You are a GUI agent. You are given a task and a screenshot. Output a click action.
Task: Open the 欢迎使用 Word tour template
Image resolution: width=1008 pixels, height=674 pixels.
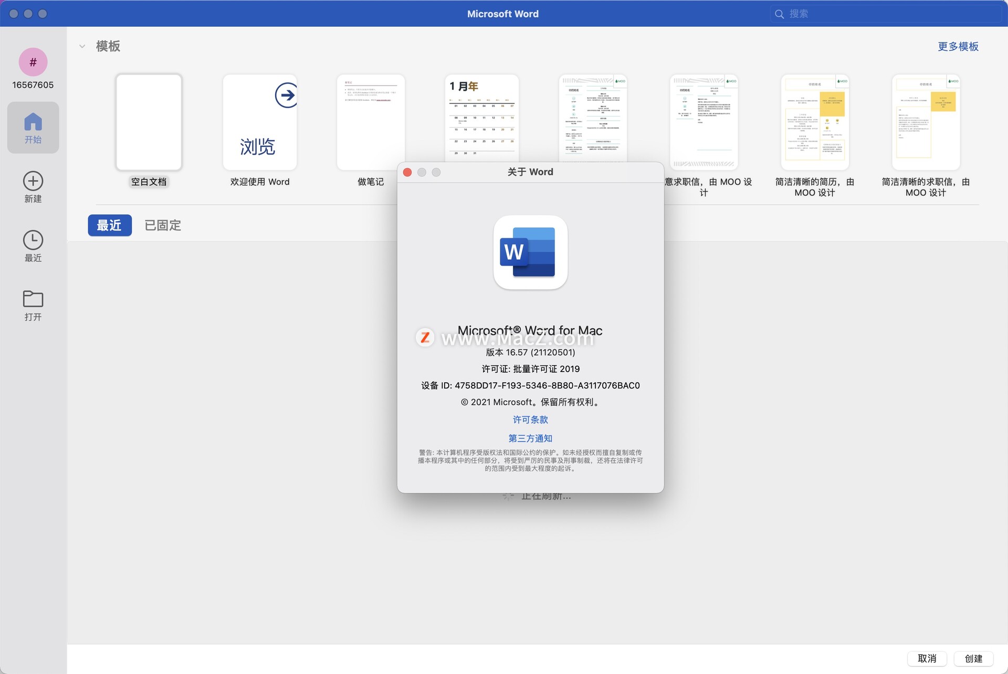tap(260, 122)
